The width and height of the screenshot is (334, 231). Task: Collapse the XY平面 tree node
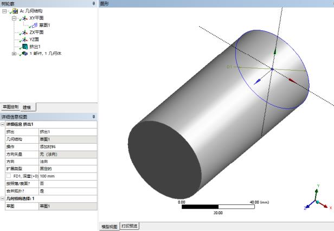pos(14,18)
